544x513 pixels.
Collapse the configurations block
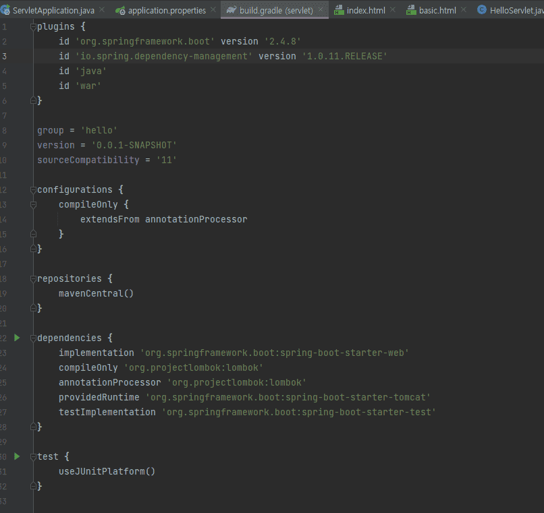[33, 189]
